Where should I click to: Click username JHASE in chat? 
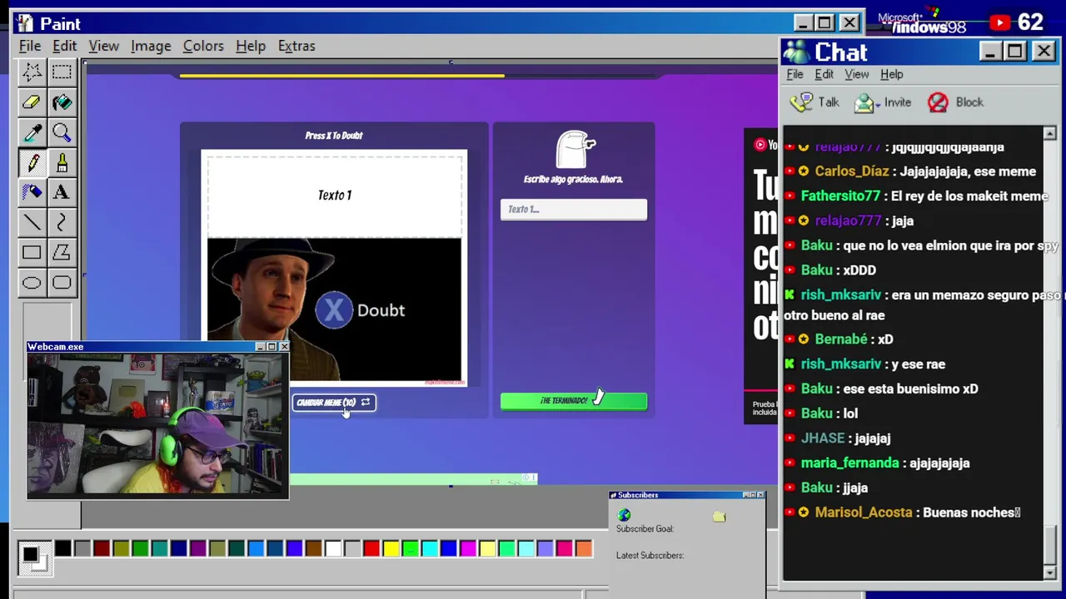click(822, 438)
